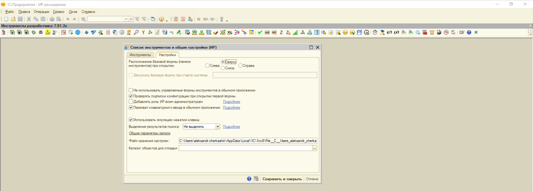Image resolution: width=533 pixels, height=191 pixels.
Task: Open the Calculator icon
Action: point(176,19)
